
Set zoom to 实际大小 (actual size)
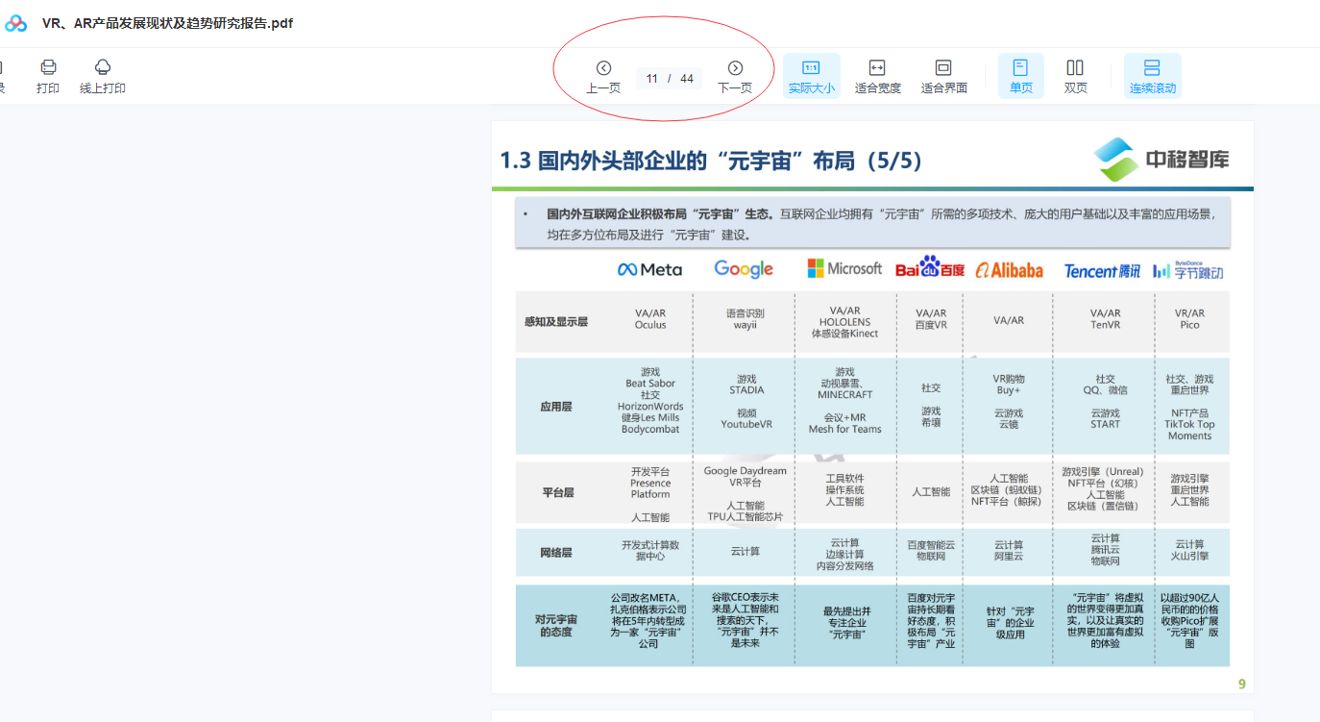coord(811,76)
